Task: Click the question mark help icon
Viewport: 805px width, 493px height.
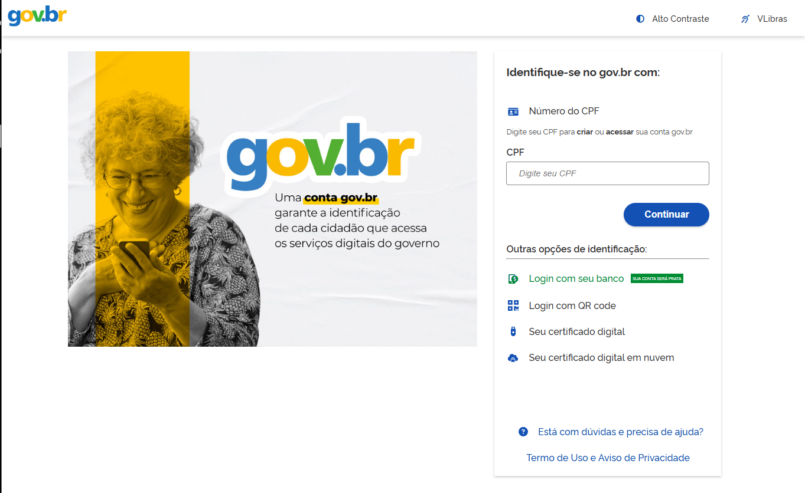Action: tap(523, 432)
